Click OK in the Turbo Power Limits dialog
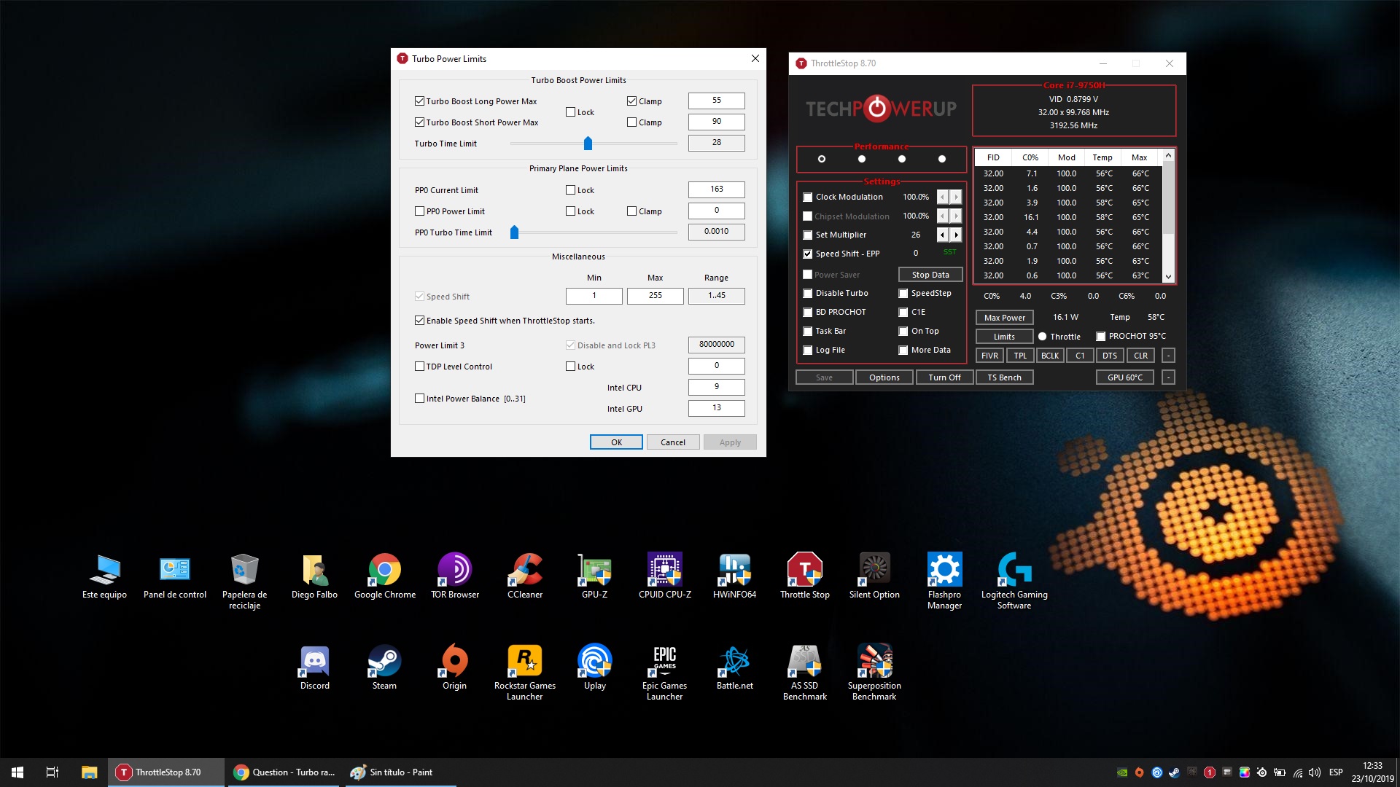 (616, 442)
